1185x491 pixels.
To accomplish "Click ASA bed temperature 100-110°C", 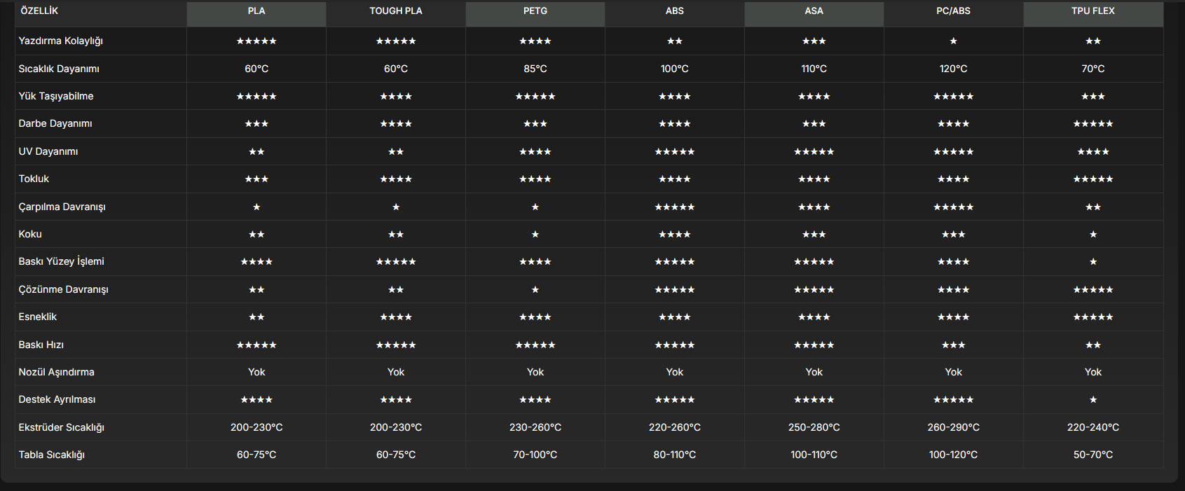I will pyautogui.click(x=814, y=455).
